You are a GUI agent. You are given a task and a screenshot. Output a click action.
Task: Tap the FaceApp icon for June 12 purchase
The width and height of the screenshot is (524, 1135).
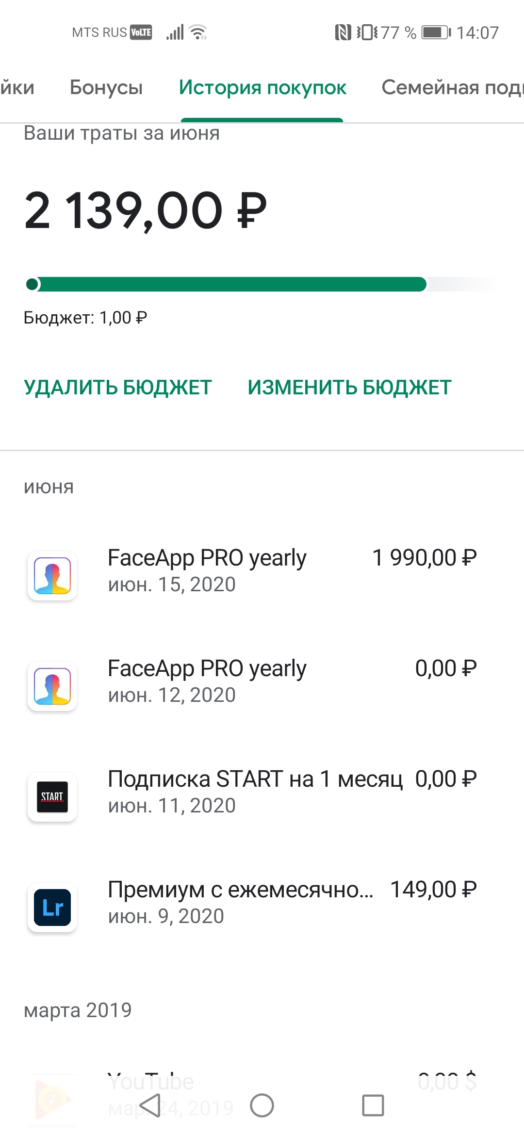point(52,686)
